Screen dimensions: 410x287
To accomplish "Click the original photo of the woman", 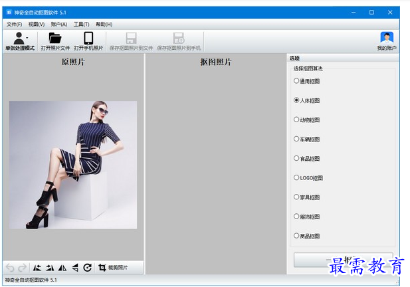I will [73, 165].
